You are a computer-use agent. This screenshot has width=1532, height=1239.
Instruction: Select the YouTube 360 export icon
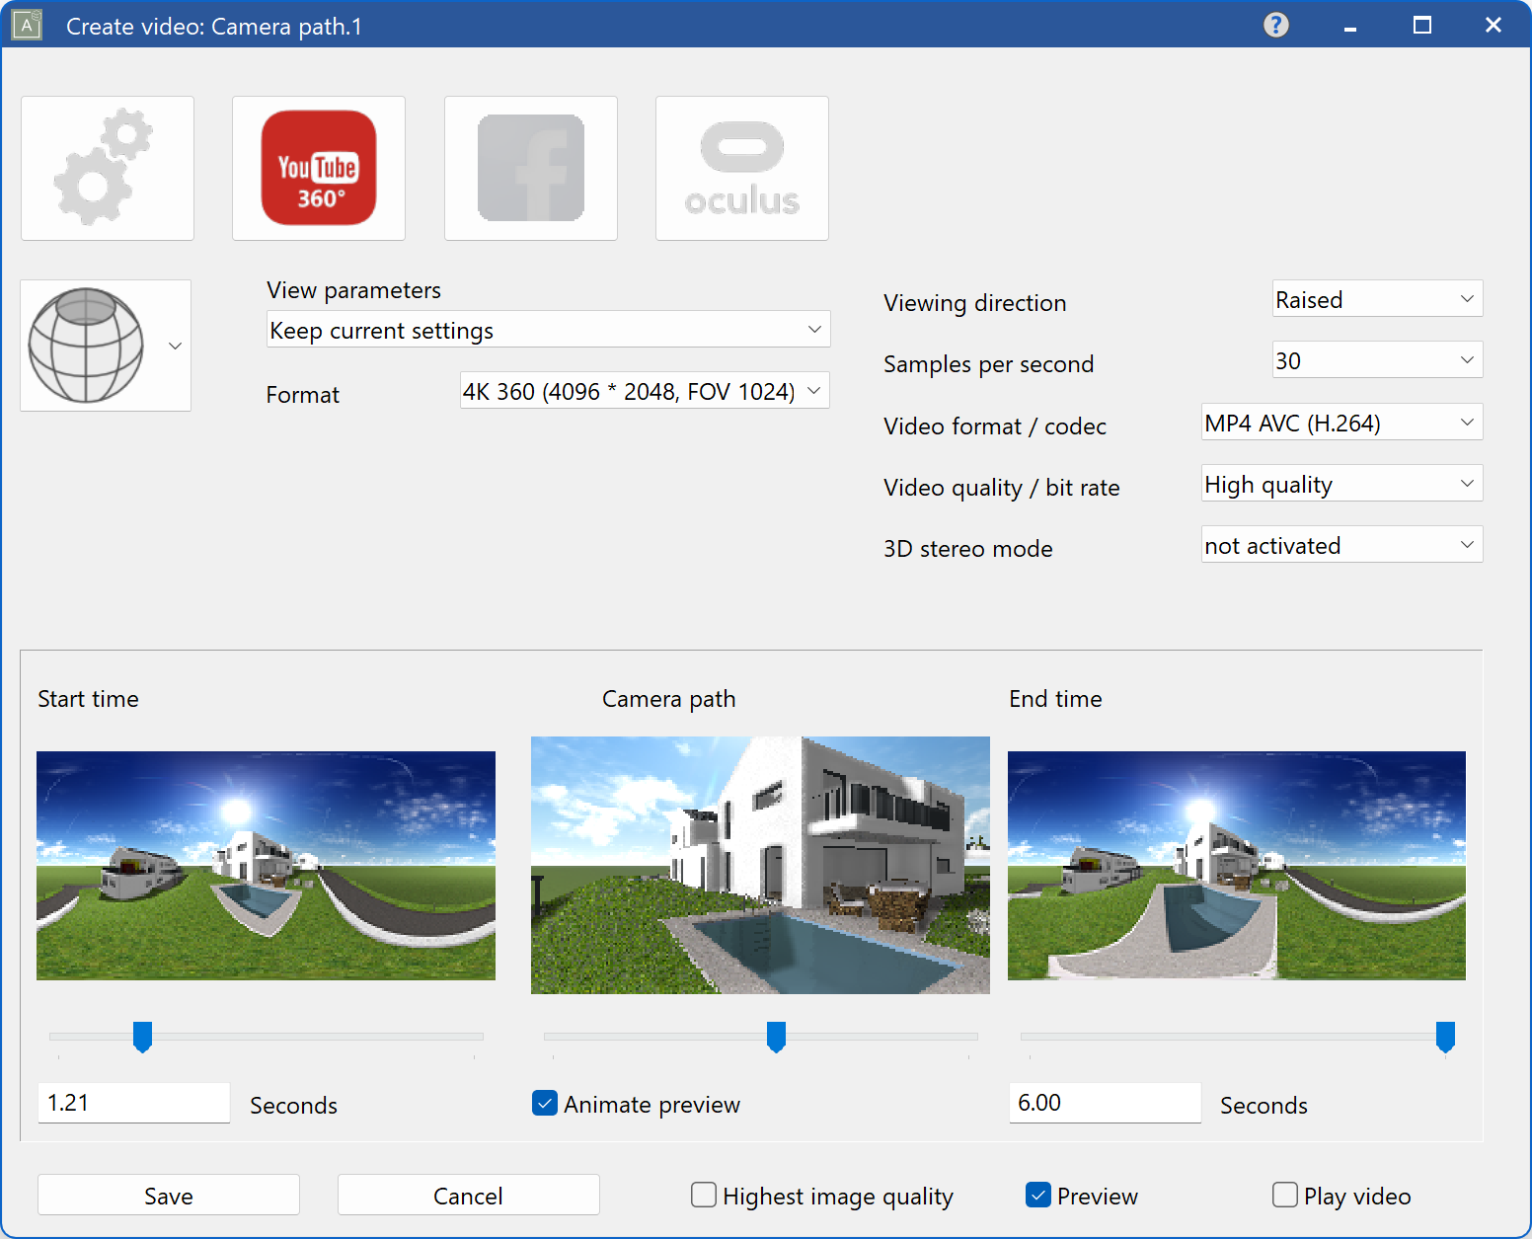click(318, 167)
